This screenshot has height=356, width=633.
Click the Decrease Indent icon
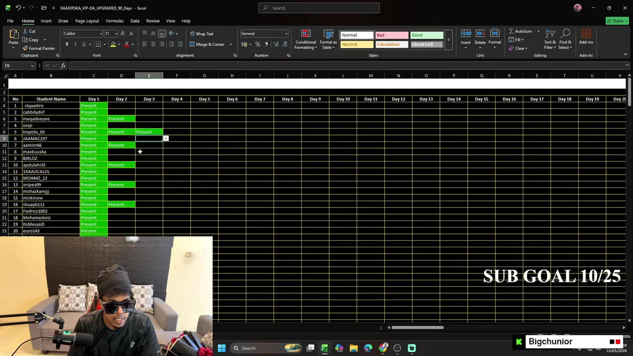click(x=172, y=44)
